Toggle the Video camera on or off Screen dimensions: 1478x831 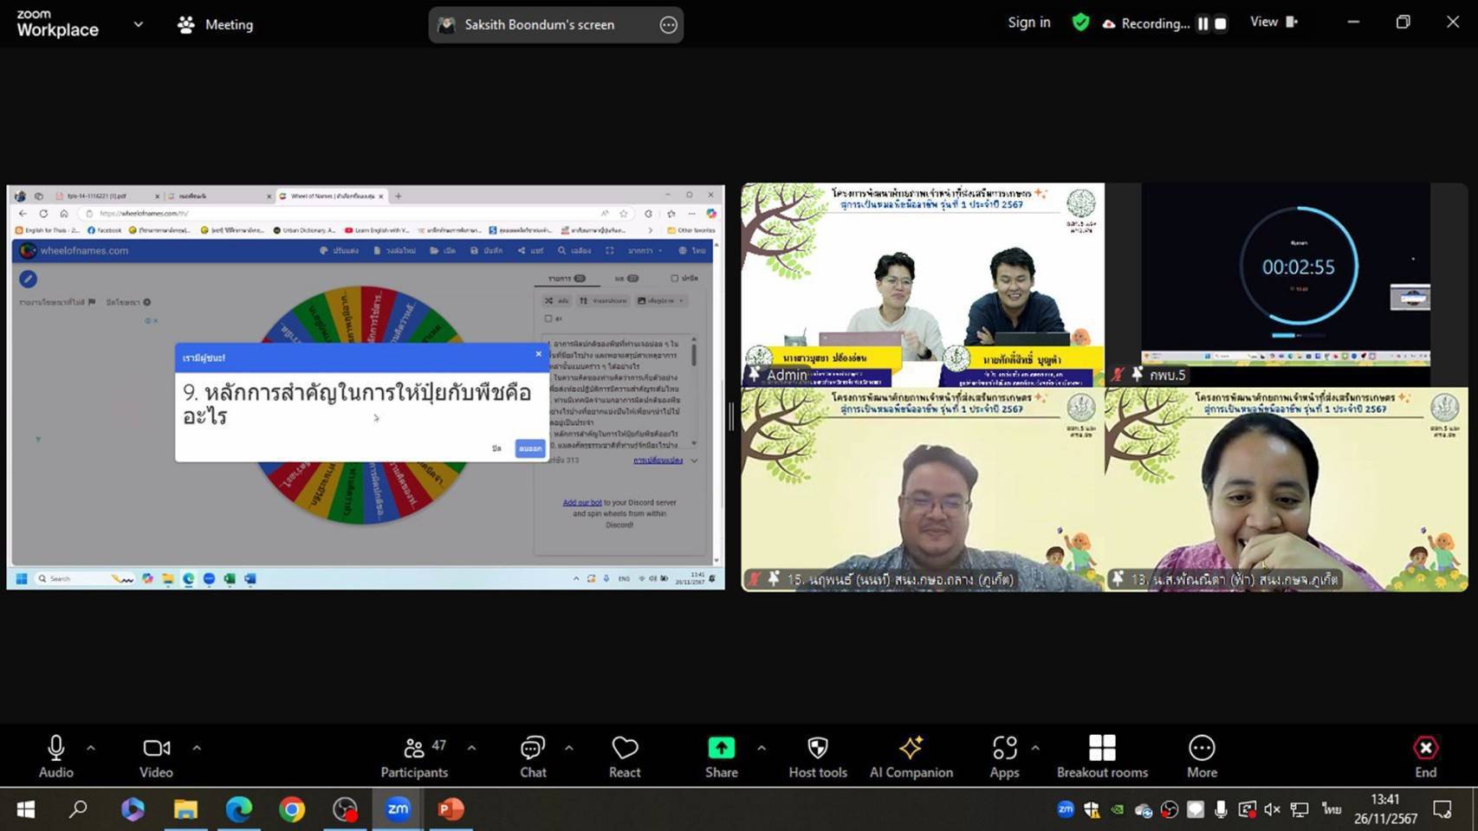pyautogui.click(x=157, y=757)
